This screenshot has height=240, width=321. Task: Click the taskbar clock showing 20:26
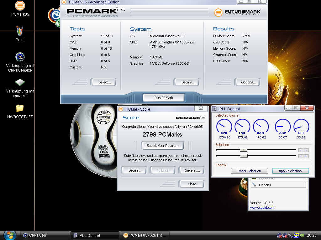pos(312,235)
